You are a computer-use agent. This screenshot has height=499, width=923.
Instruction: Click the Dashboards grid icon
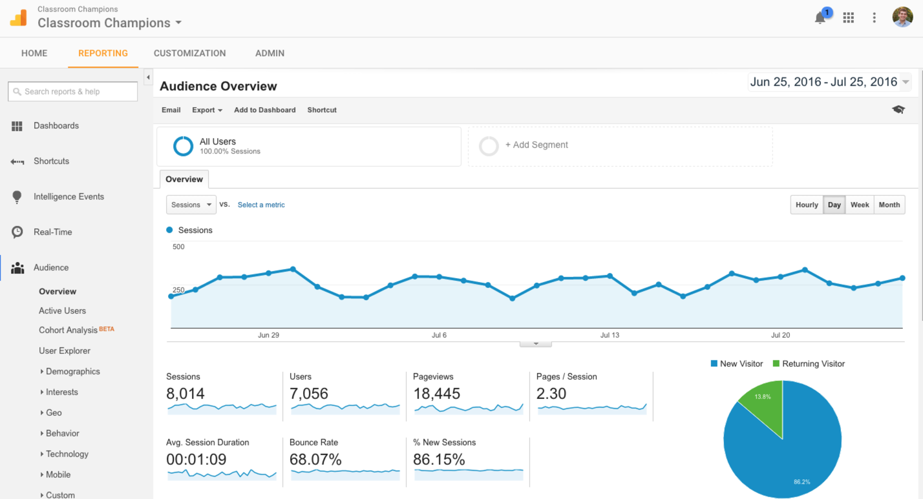[17, 126]
